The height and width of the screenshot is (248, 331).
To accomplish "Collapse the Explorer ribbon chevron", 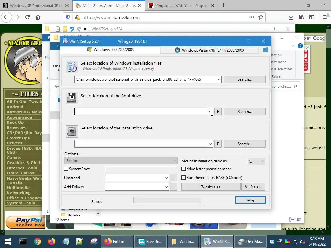I will [293, 46].
